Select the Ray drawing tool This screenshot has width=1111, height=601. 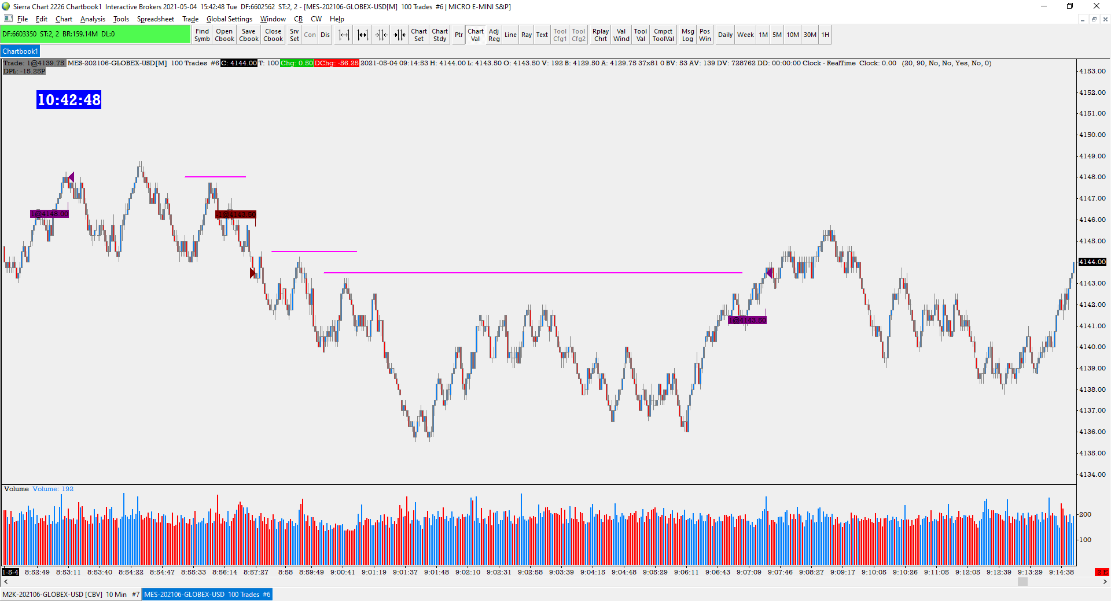pyautogui.click(x=527, y=35)
